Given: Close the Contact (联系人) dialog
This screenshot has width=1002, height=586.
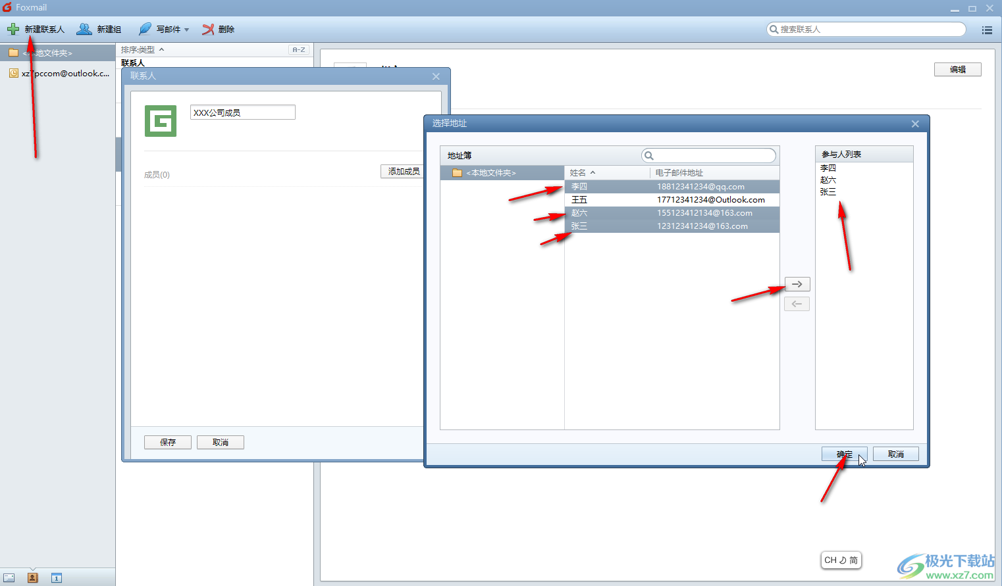Looking at the screenshot, I should pyautogui.click(x=436, y=76).
